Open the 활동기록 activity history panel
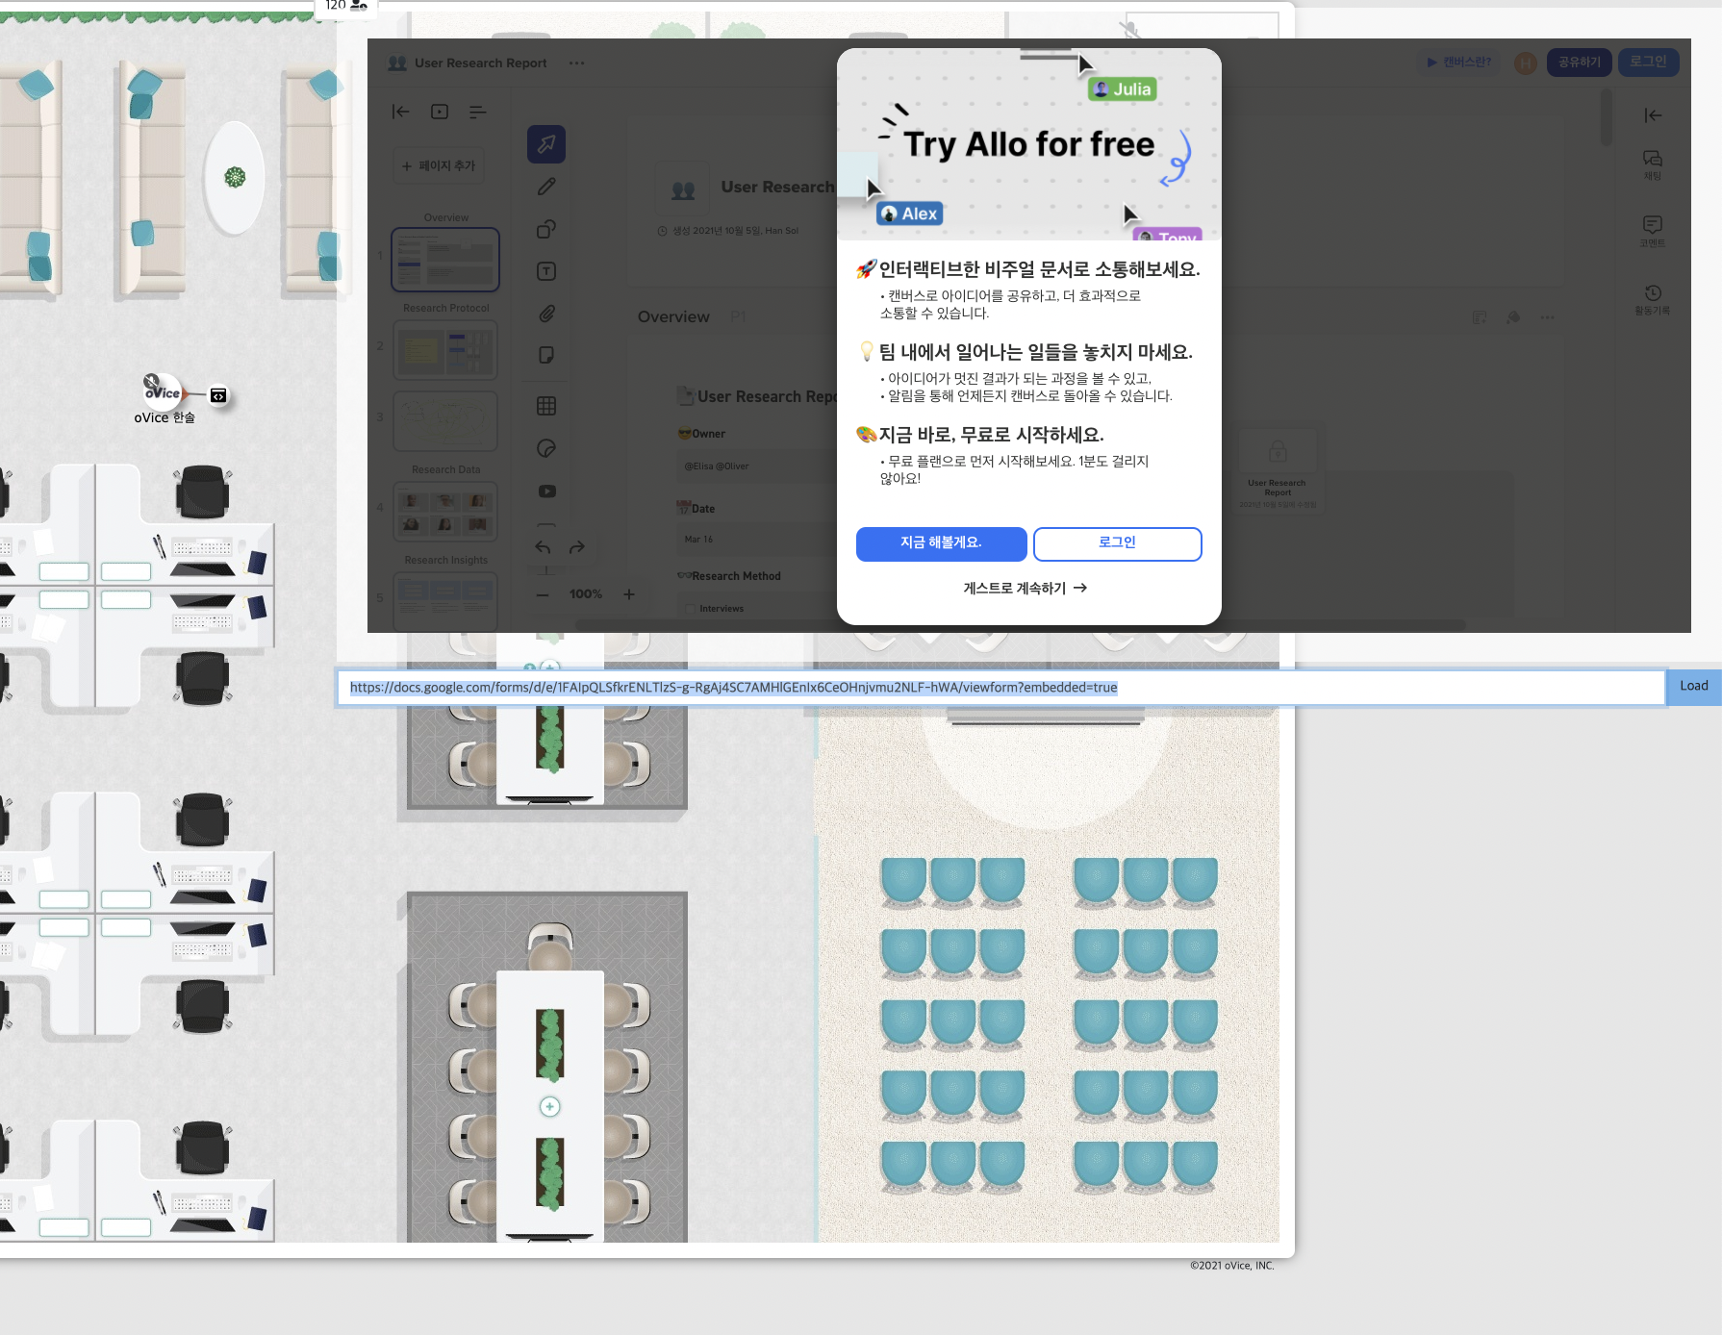 (x=1653, y=299)
